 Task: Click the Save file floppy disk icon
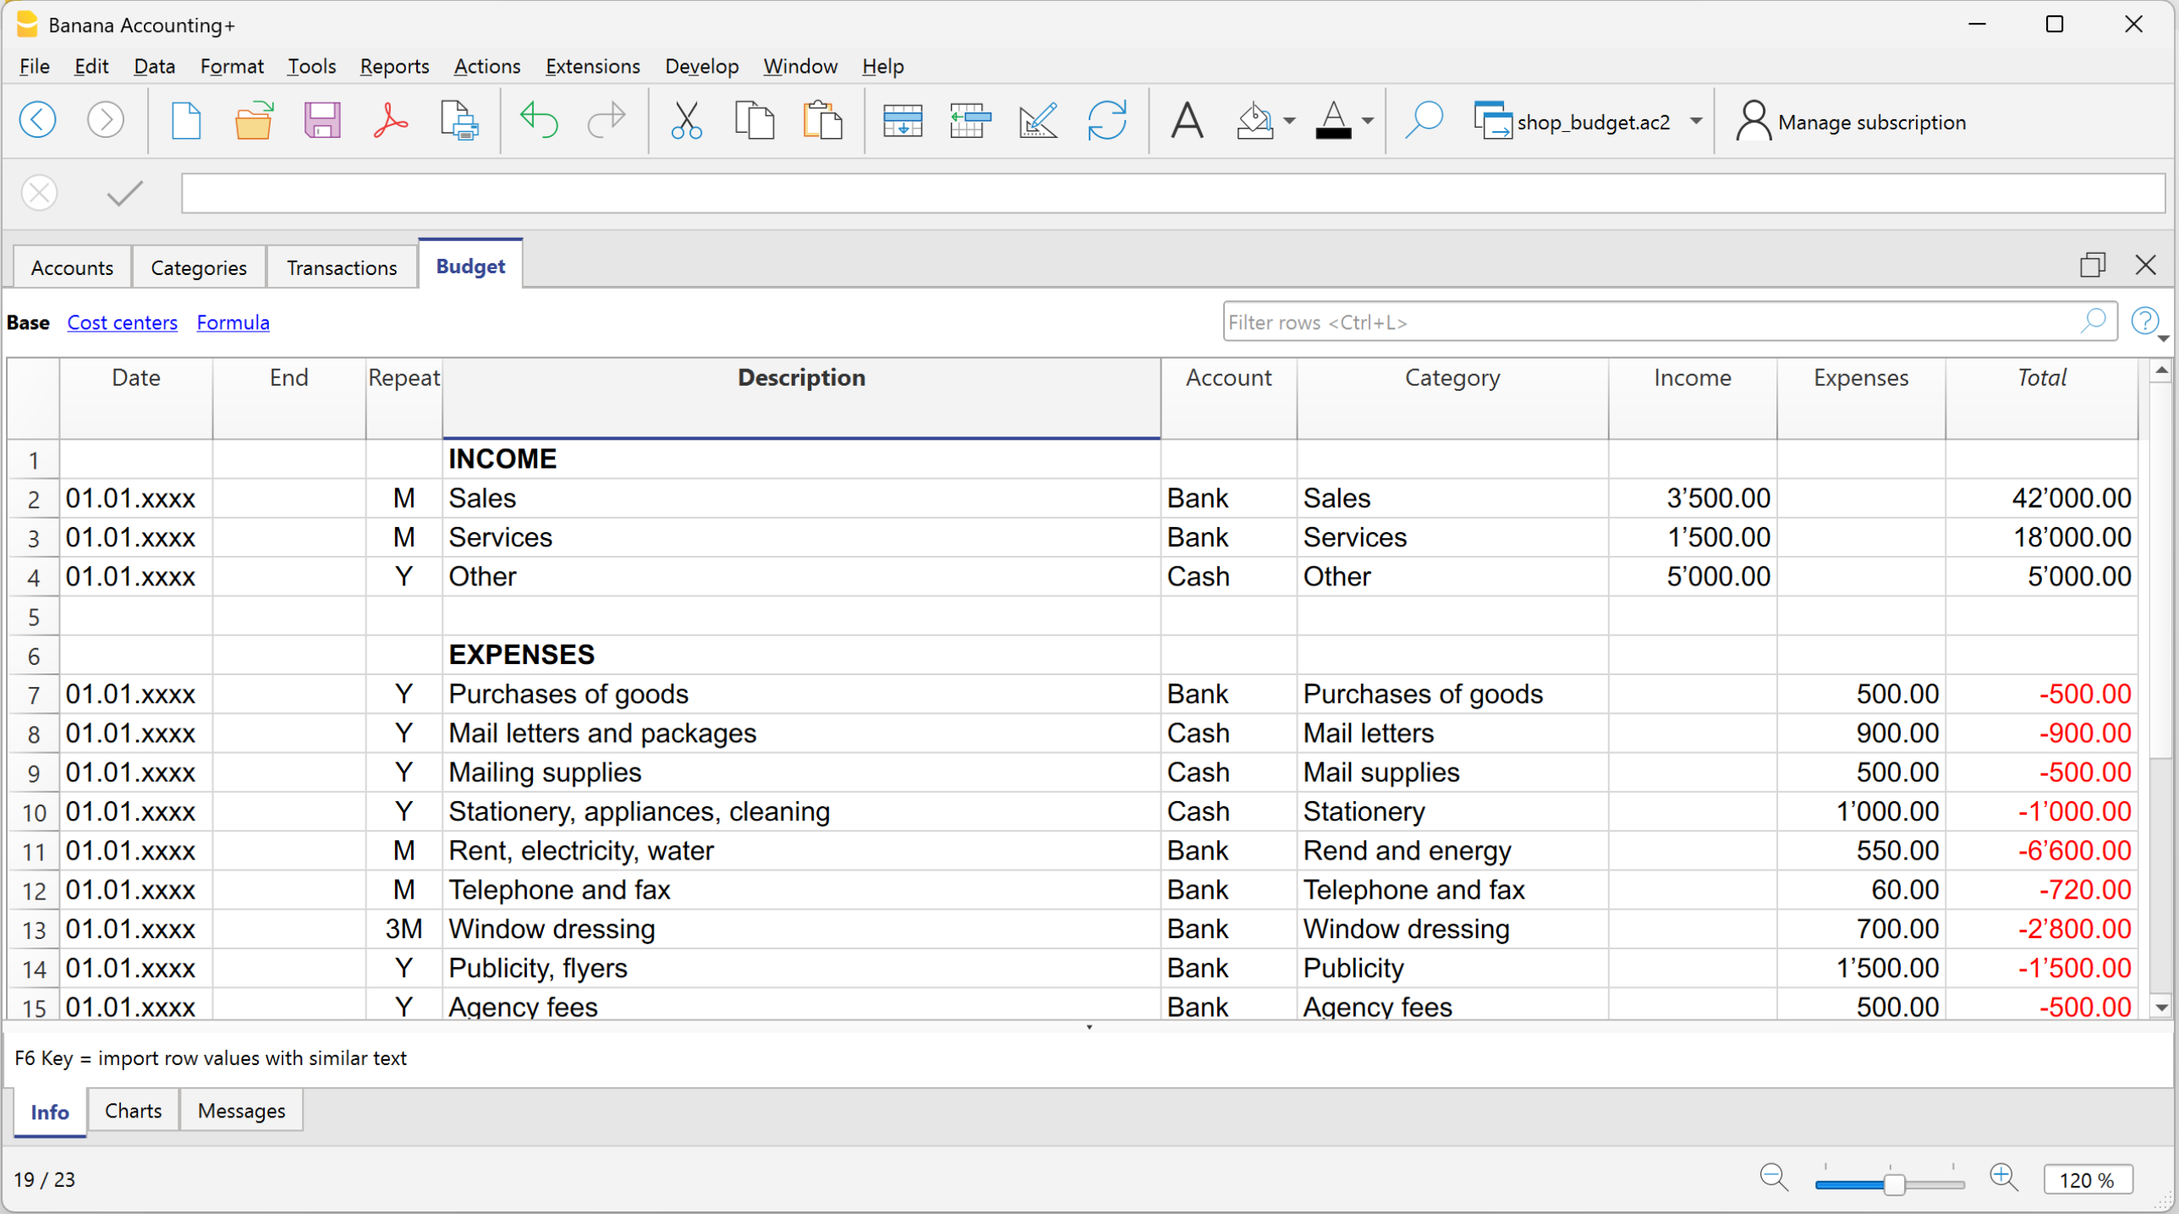click(x=321, y=121)
